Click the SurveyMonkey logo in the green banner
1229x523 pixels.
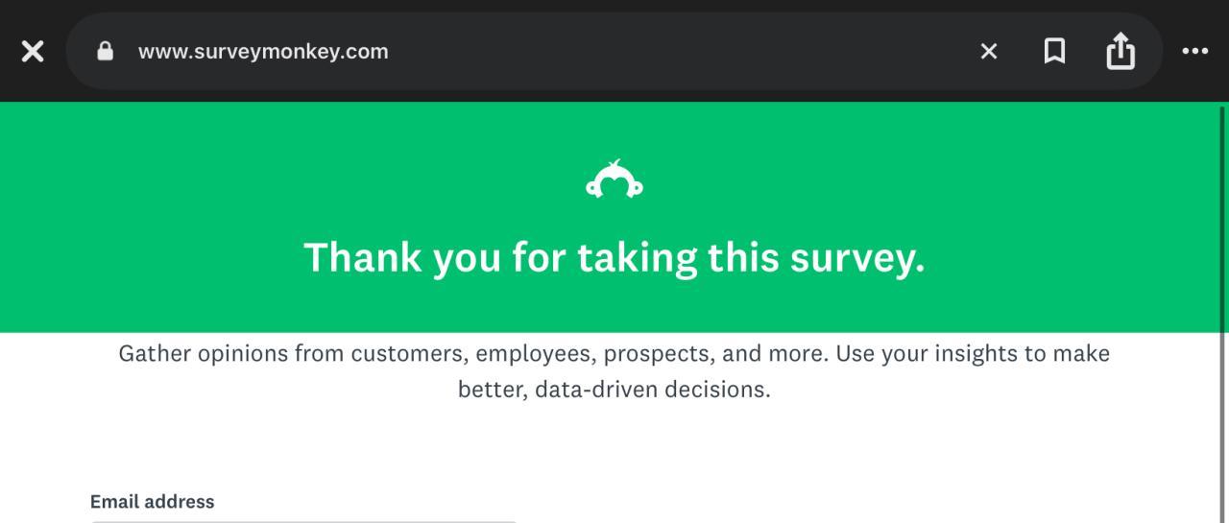coord(614,180)
